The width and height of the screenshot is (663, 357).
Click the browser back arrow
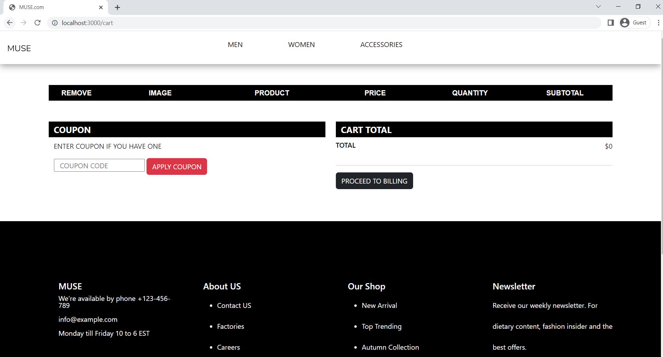[9, 23]
